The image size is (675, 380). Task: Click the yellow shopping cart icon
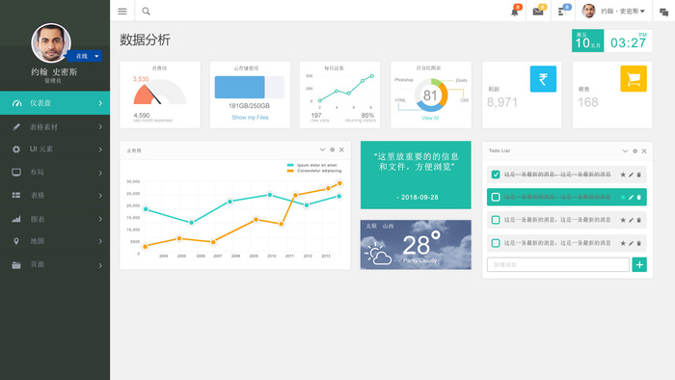pos(634,79)
